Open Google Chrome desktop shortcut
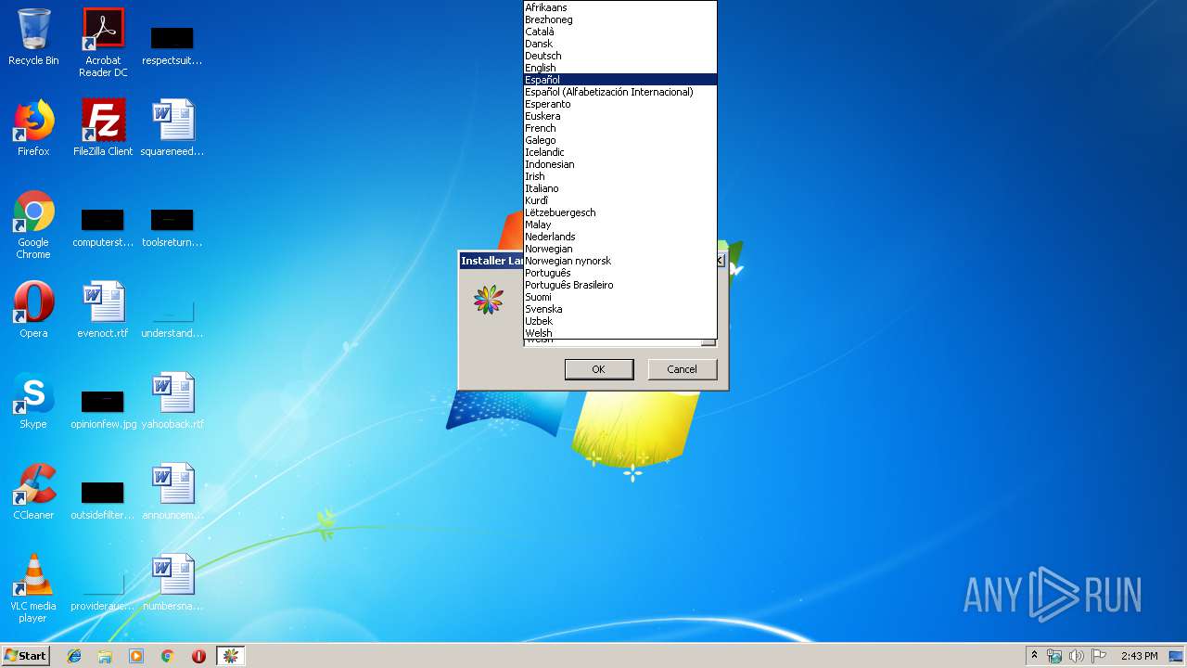The width and height of the screenshot is (1187, 668). [33, 225]
